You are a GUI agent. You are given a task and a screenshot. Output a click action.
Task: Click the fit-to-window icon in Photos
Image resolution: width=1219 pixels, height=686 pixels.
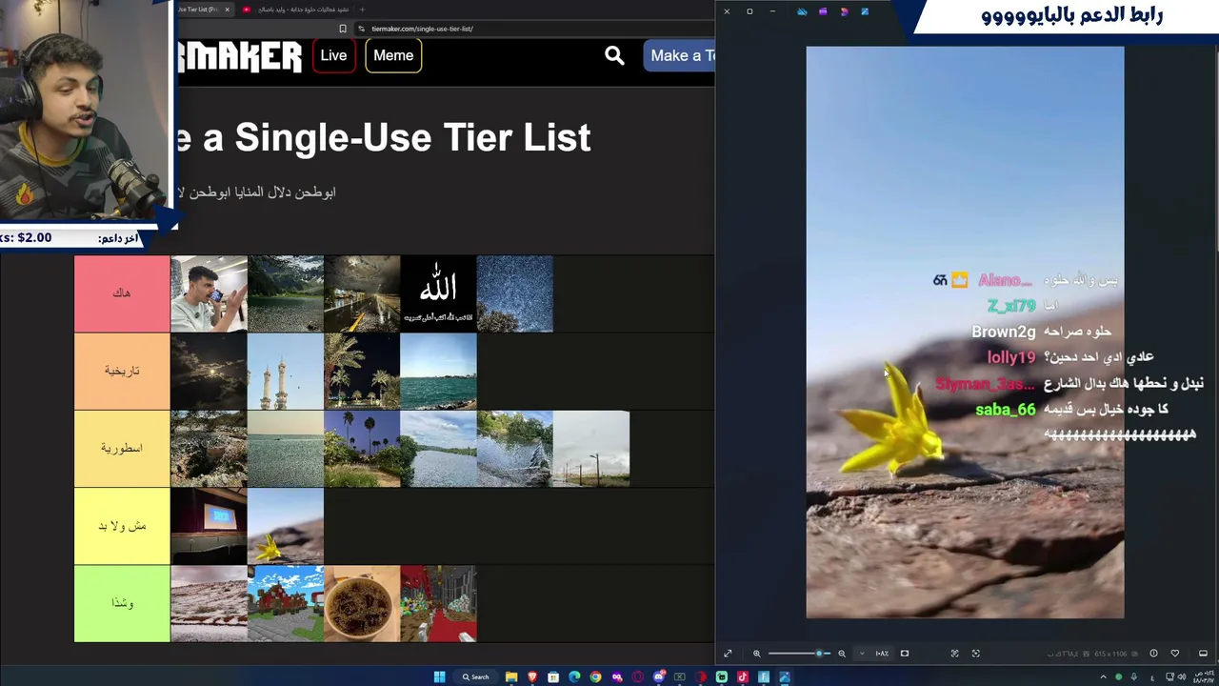pyautogui.click(x=905, y=654)
